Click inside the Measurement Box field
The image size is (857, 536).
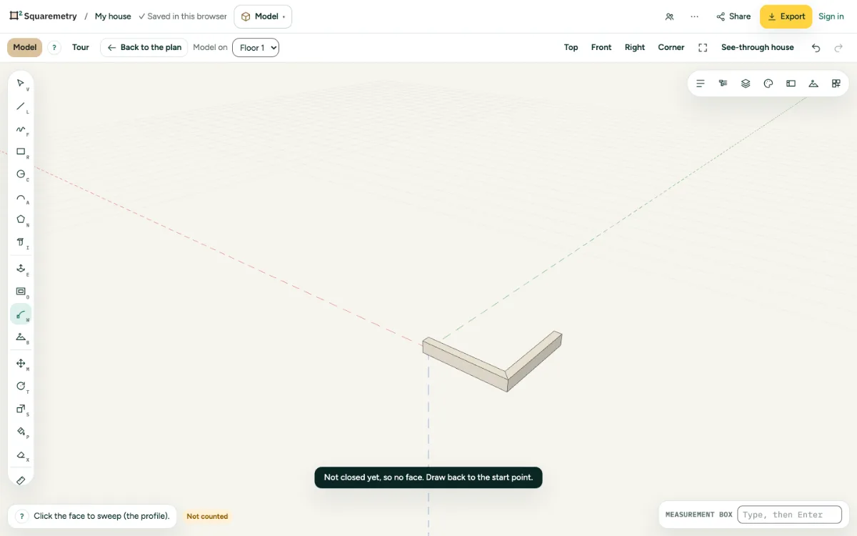click(789, 515)
